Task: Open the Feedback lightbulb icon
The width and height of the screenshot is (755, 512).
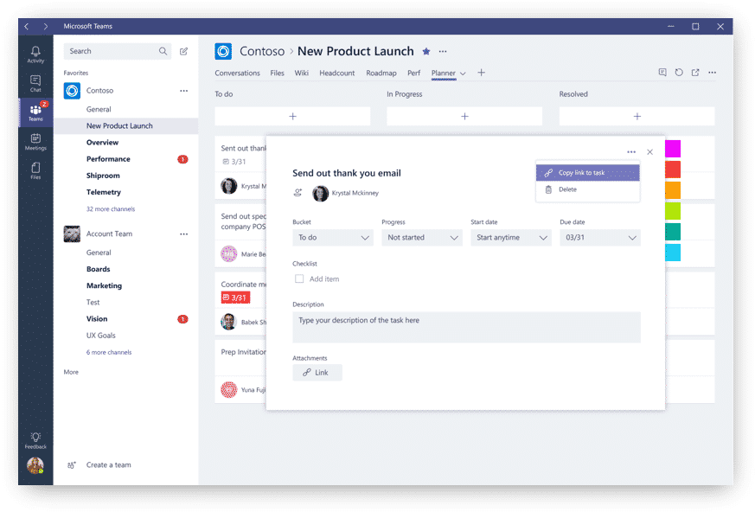Action: 35,440
